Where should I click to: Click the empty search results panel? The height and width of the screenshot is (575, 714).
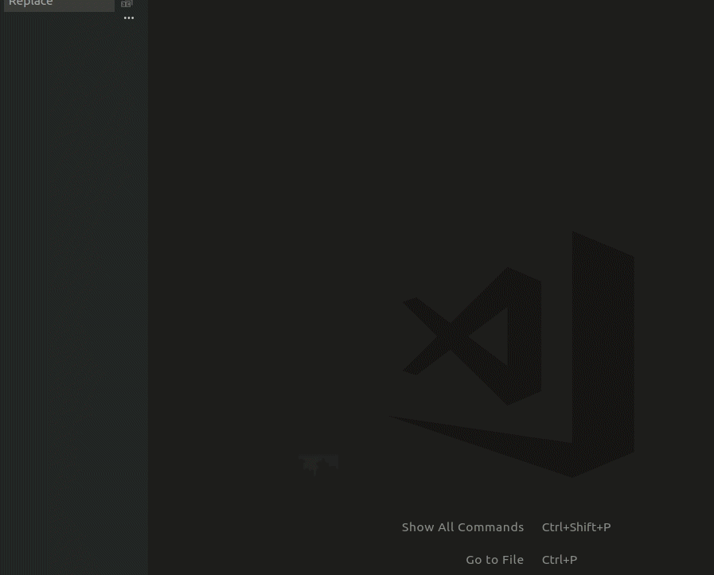73,278
